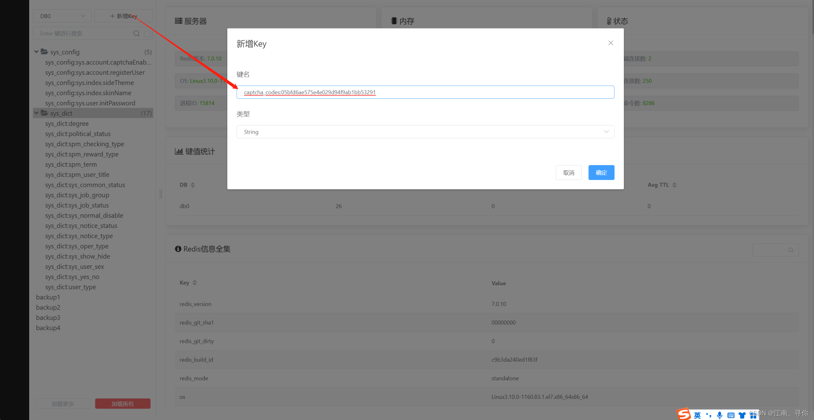Open key sys_config:sys.index.sideTheme
The width and height of the screenshot is (814, 420).
[89, 83]
